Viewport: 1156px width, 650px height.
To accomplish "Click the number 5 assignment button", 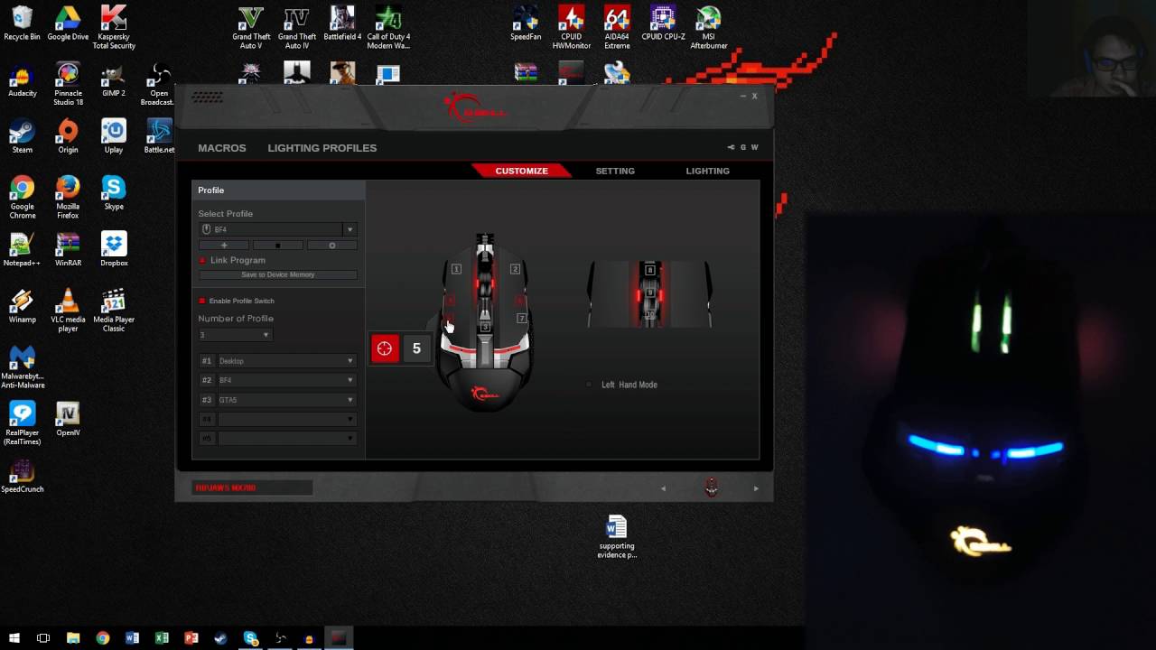I will click(x=416, y=348).
